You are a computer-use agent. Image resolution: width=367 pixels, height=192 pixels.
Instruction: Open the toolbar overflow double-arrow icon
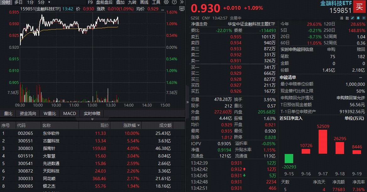click(182, 3)
